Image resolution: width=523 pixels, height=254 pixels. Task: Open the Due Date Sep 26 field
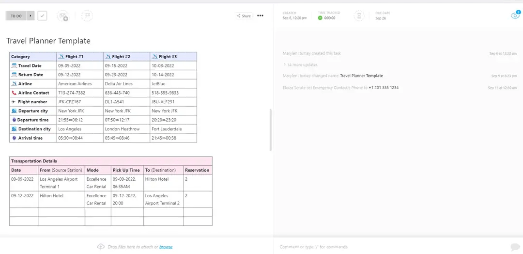pyautogui.click(x=383, y=16)
